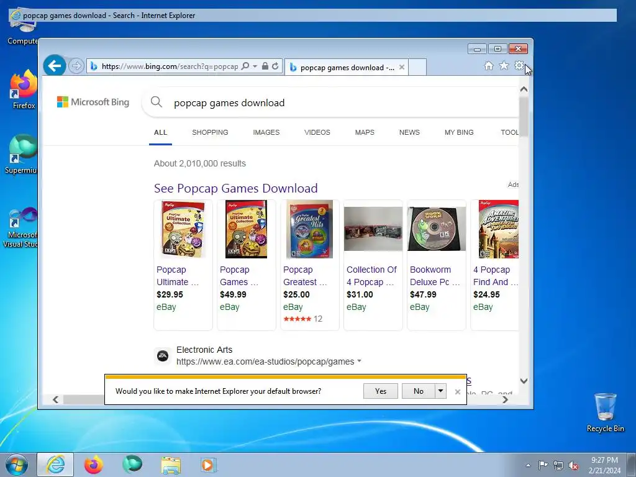Click the horizontal scrollbar right arrow
636x477 pixels.
coord(506,399)
